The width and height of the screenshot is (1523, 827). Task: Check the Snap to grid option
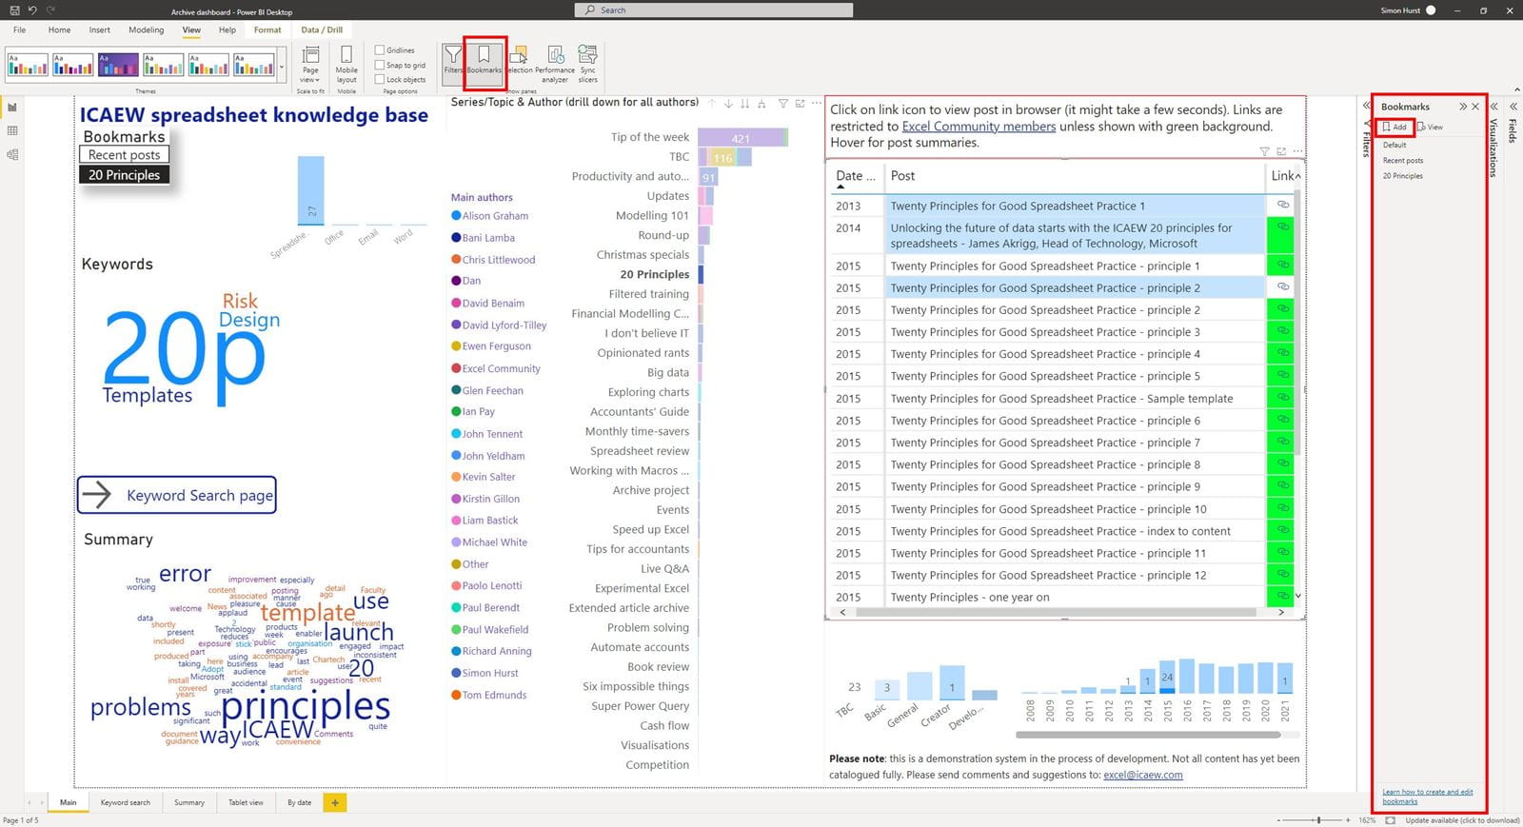[380, 65]
